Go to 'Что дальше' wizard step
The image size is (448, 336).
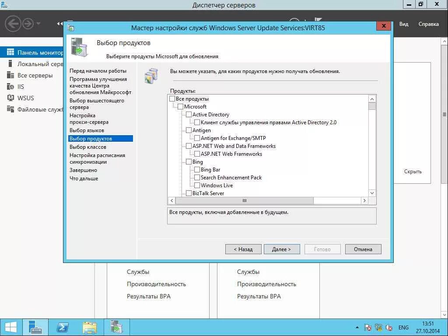[84, 178]
